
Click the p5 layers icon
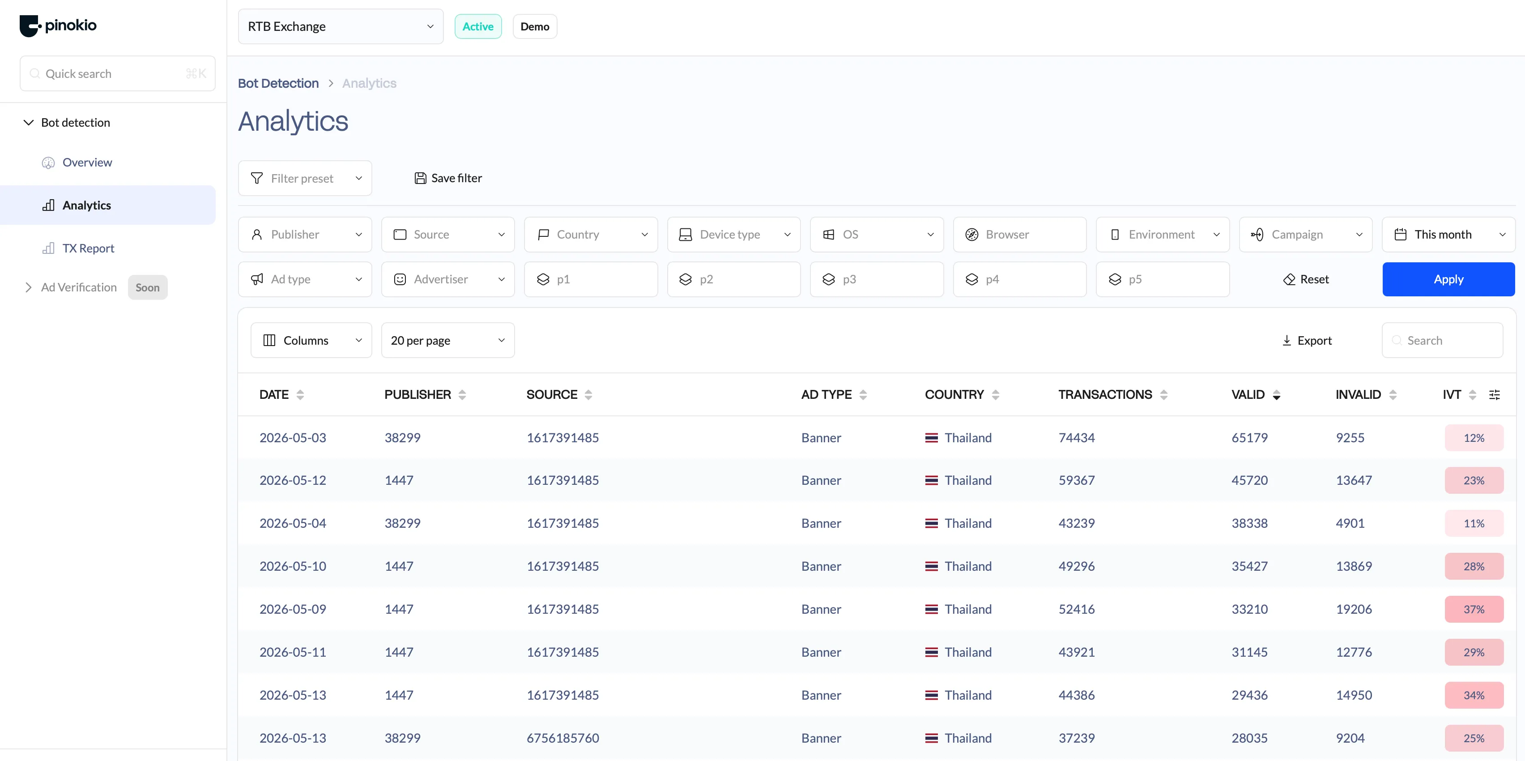1115,279
